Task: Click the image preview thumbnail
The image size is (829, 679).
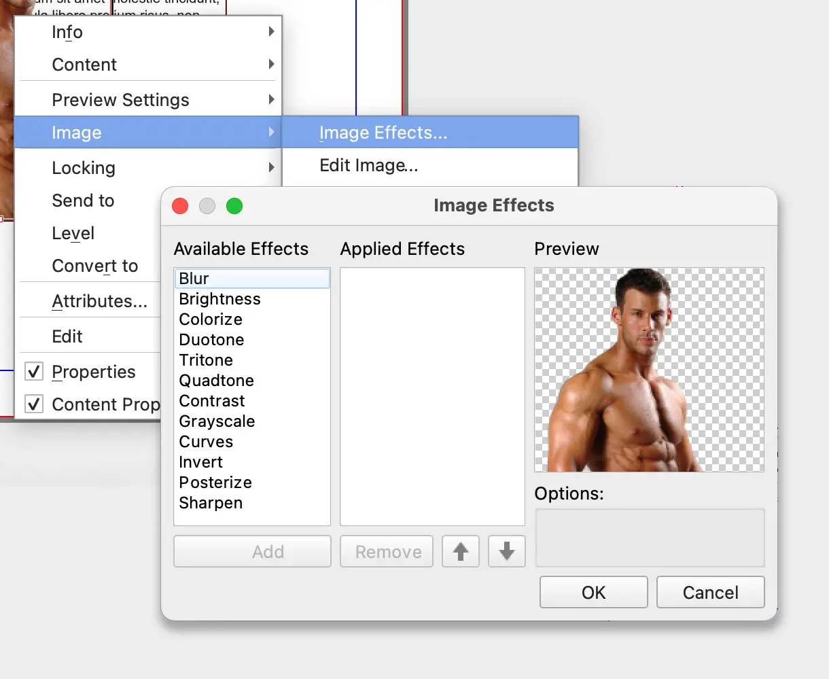Action: click(x=649, y=370)
